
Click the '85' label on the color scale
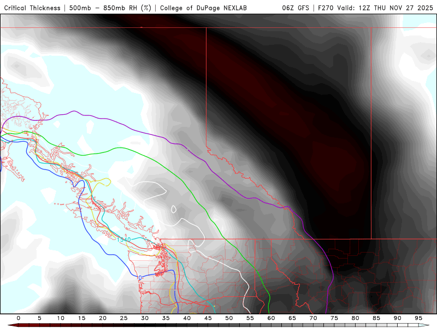click(x=376, y=318)
